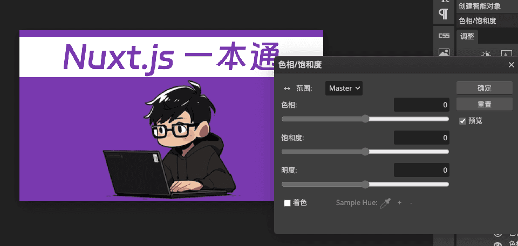Click the 色相 hue slider handle

pos(365,119)
